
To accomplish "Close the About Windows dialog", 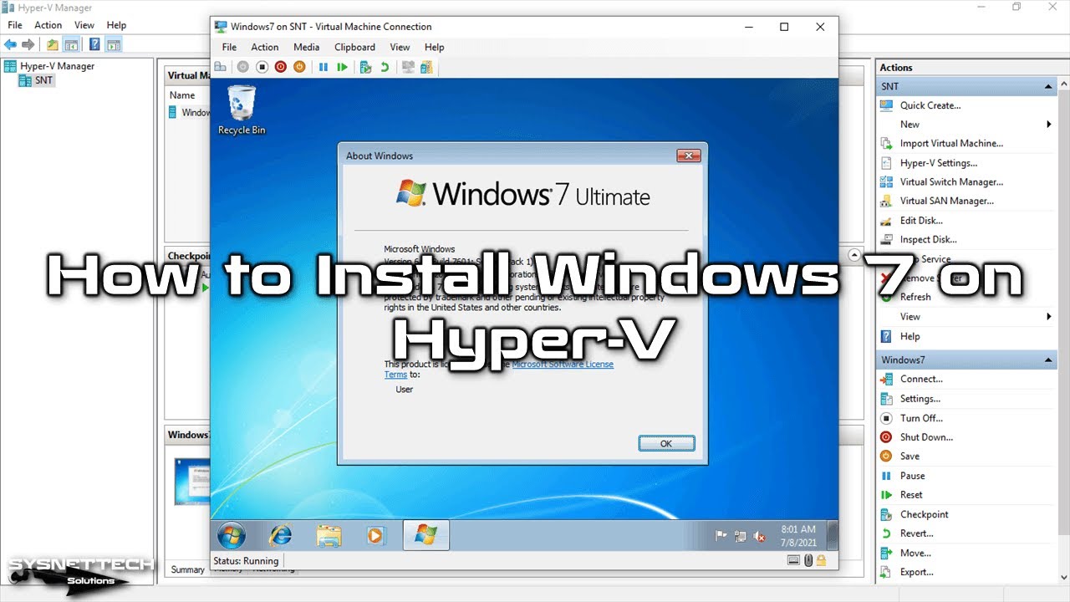I will coord(688,156).
